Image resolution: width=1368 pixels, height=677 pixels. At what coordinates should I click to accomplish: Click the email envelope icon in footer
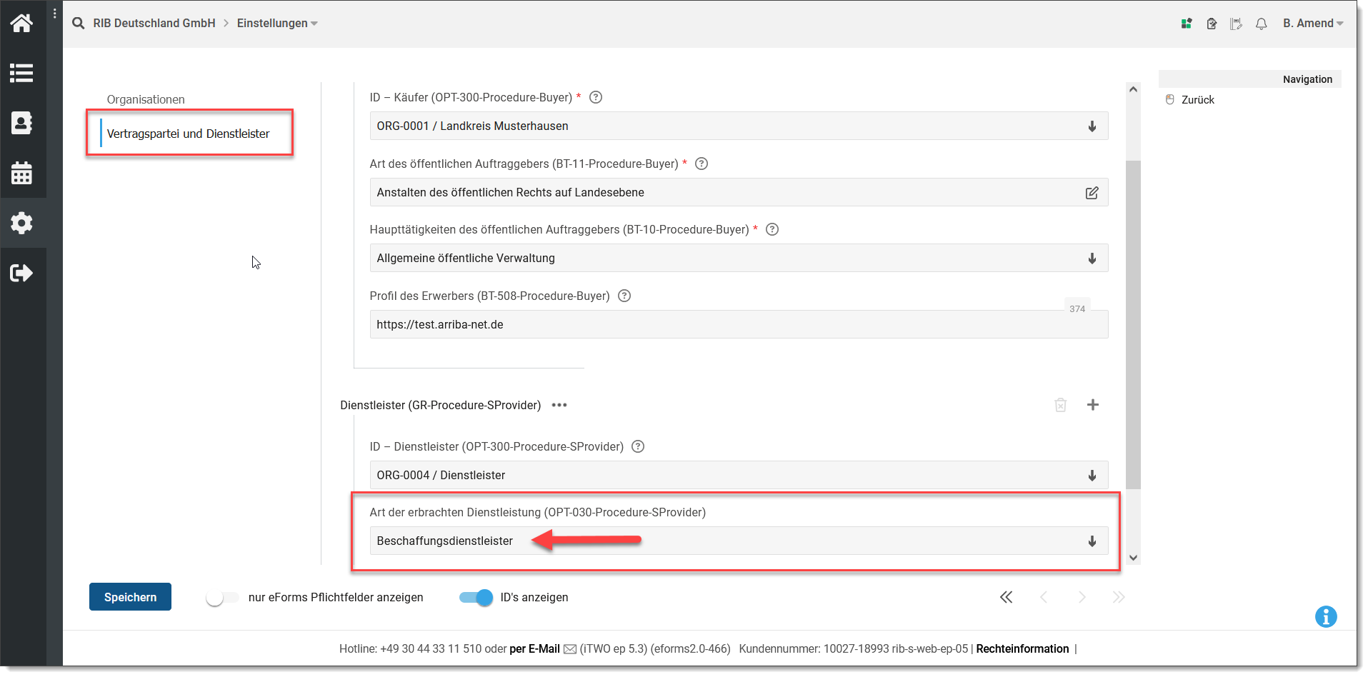pos(570,649)
